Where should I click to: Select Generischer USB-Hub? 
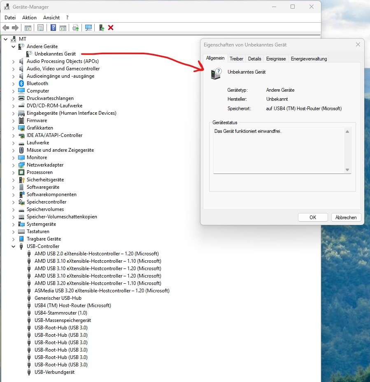(58, 298)
